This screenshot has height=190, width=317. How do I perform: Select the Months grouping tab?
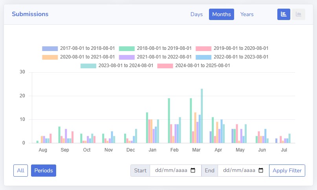click(222, 14)
